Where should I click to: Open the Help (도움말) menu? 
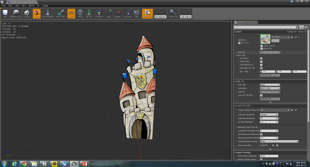point(45,6)
